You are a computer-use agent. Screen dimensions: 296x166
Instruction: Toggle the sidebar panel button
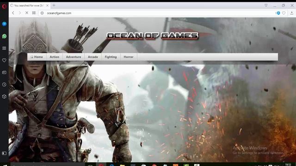coord(4,153)
